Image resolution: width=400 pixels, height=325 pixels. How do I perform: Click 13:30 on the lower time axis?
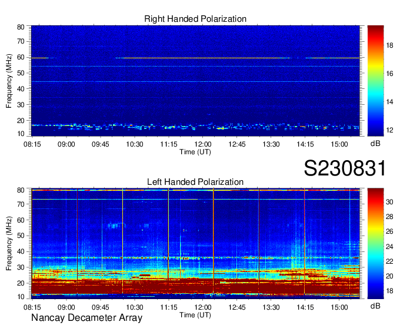271,307
